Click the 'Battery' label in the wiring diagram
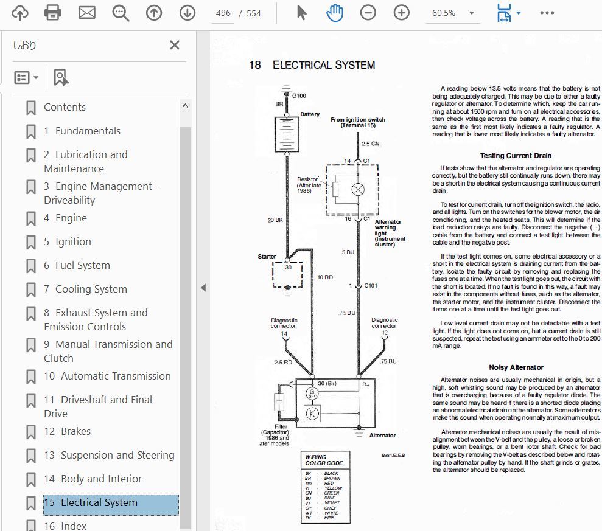Image resolution: width=602 pixels, height=531 pixels. pos(310,114)
